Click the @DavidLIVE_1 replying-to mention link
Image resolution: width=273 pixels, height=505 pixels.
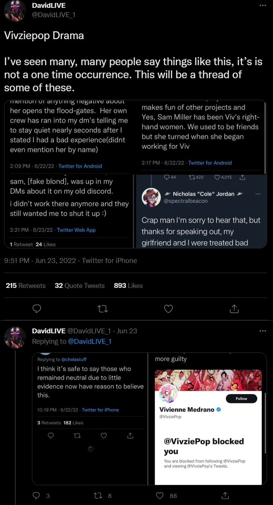(x=90, y=341)
